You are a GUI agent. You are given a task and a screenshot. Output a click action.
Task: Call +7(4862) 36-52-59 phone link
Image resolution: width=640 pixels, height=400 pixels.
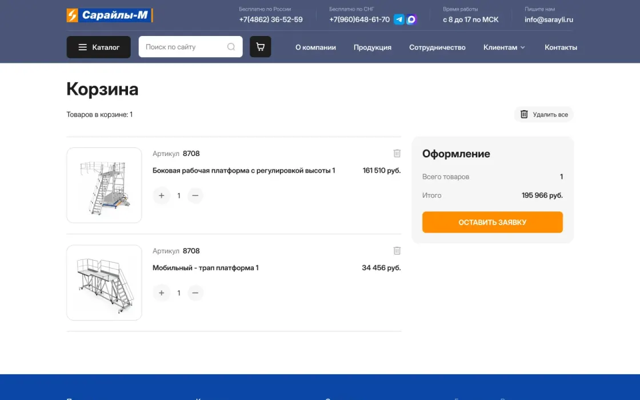click(271, 19)
